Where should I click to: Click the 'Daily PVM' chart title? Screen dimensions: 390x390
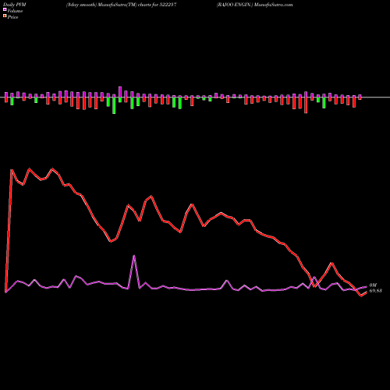pos(15,5)
